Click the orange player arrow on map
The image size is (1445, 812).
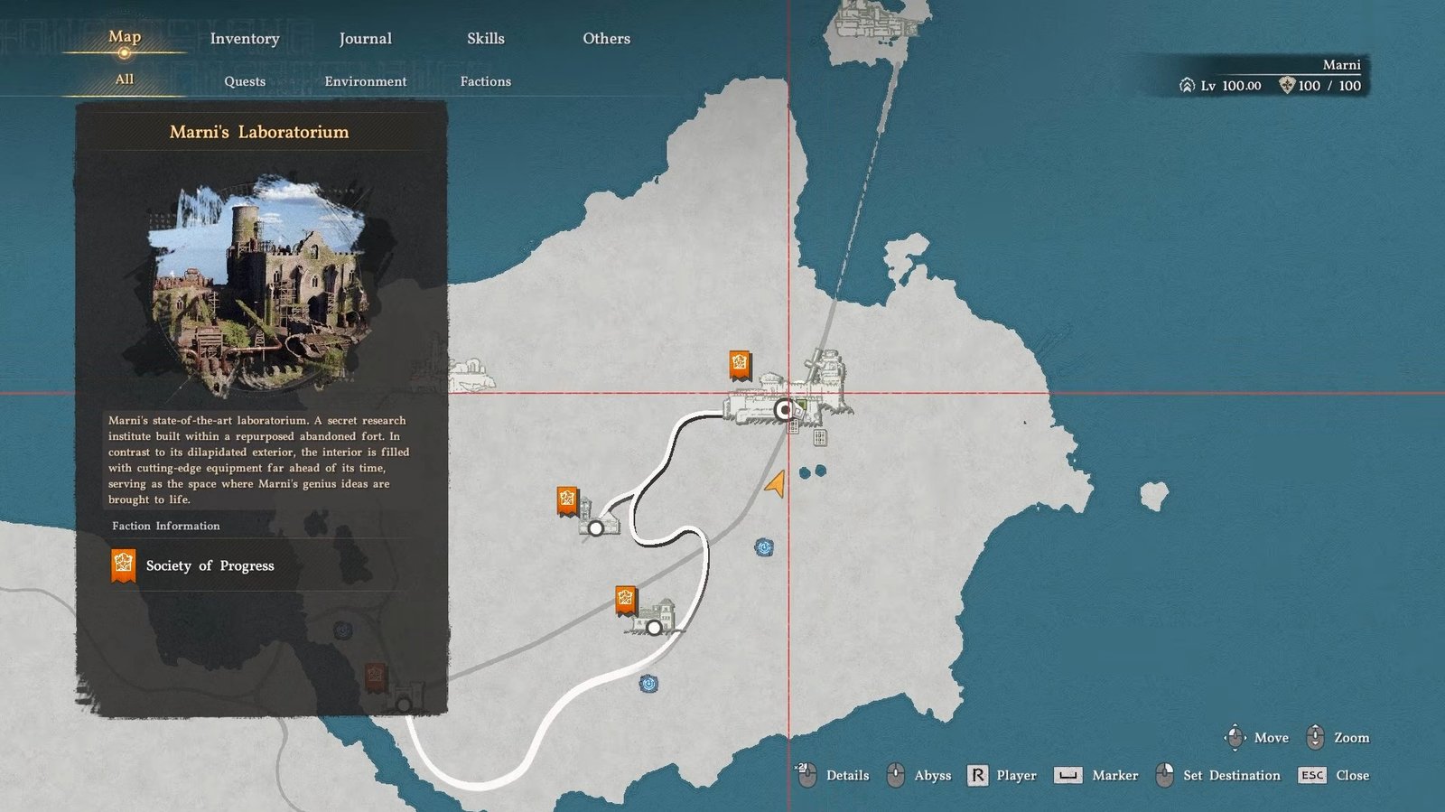[x=775, y=484]
